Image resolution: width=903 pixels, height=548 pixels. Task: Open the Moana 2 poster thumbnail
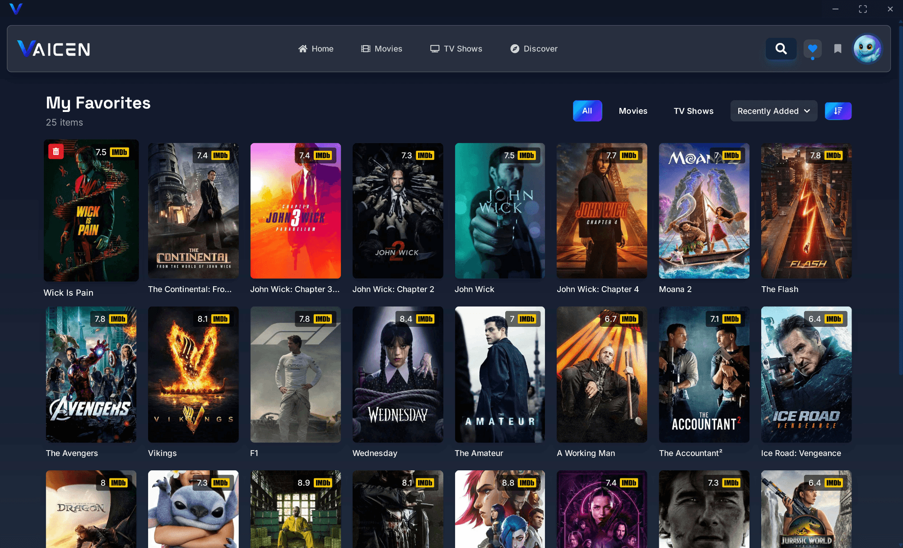[x=704, y=210]
